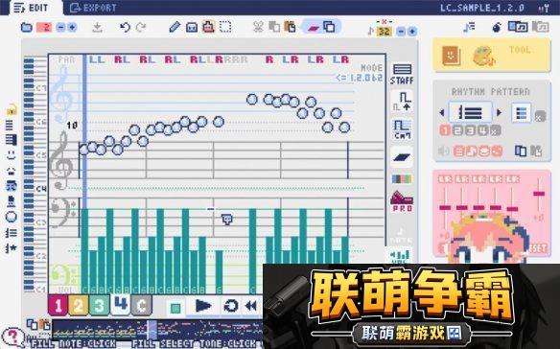
Task: Click the antenna icon in title bar
Action: 544,9
